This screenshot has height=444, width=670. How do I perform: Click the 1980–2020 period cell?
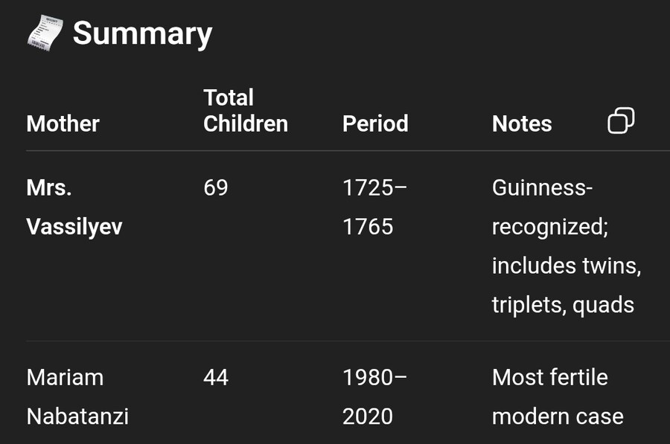click(374, 397)
